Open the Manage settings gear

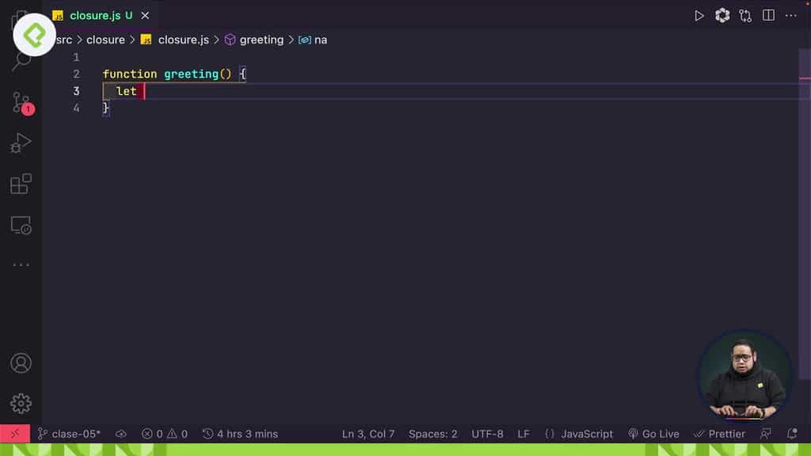click(20, 405)
